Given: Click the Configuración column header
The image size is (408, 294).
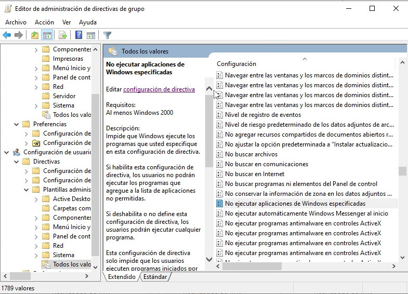Looking at the screenshot, I should pos(236,64).
